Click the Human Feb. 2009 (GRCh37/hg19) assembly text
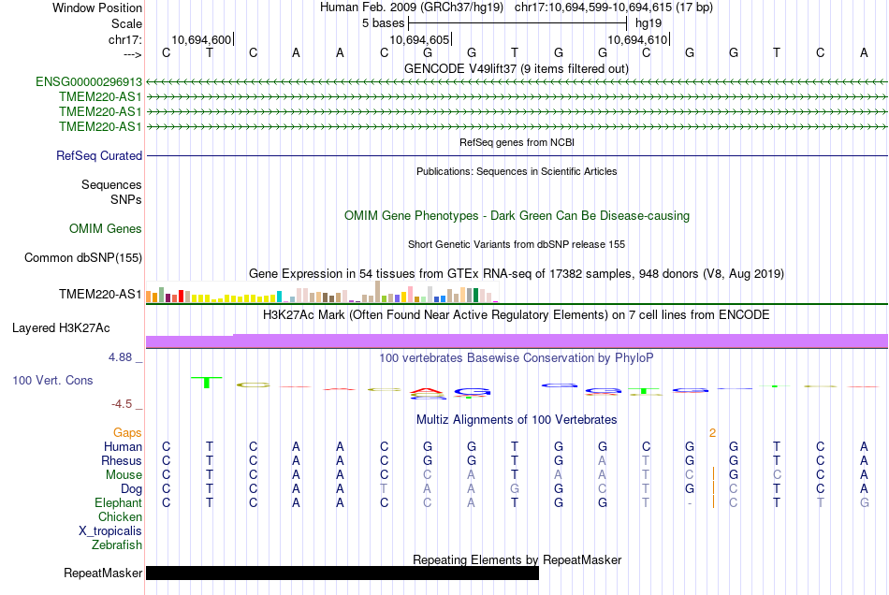The height and width of the screenshot is (595, 889). point(412,7)
